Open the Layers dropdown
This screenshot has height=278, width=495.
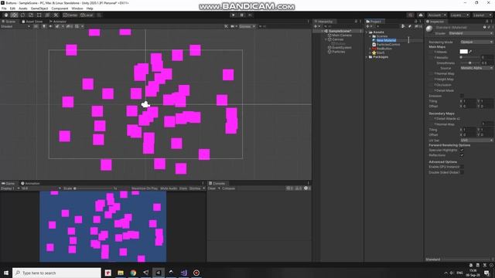(459, 15)
